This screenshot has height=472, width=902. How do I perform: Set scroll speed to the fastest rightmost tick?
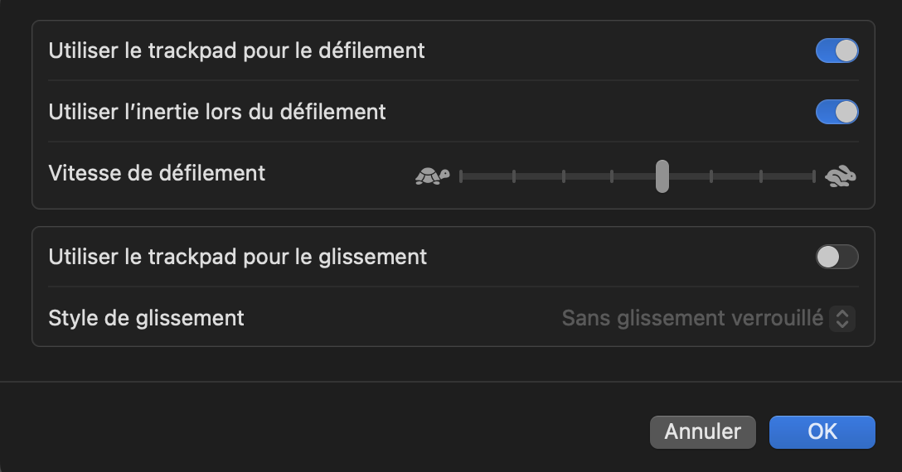click(814, 176)
